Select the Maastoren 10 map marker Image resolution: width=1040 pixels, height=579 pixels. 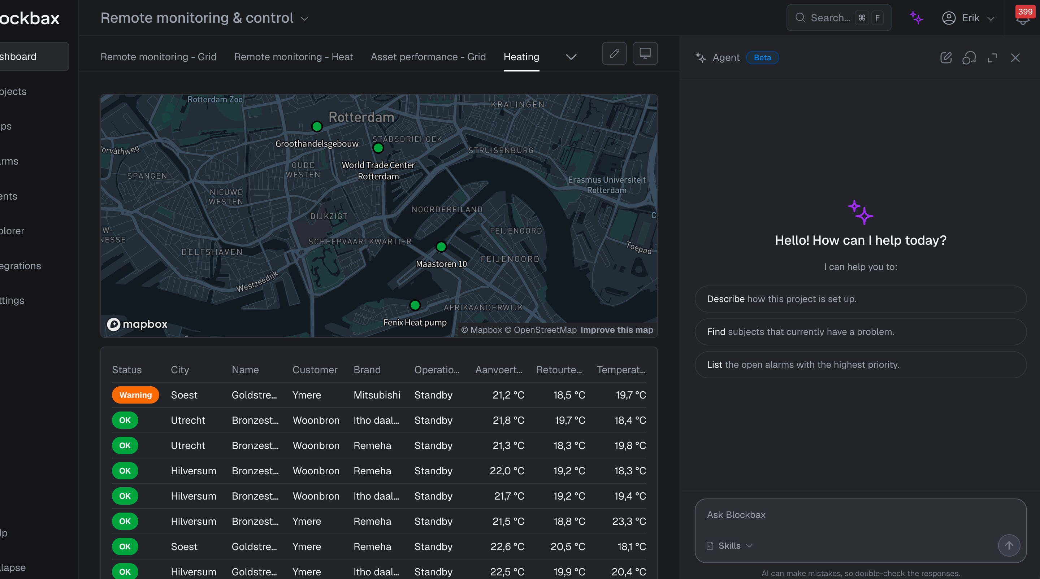(x=441, y=247)
